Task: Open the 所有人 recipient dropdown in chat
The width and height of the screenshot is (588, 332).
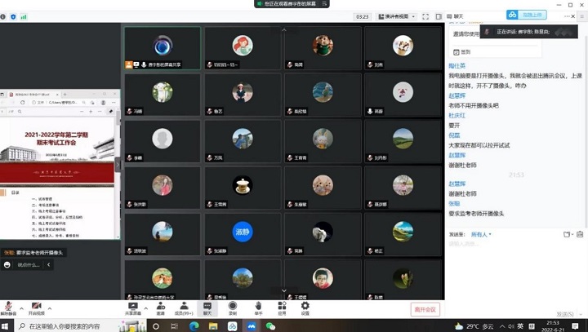Action: 481,234
